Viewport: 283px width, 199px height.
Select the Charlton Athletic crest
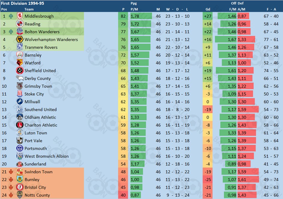tap(20, 125)
